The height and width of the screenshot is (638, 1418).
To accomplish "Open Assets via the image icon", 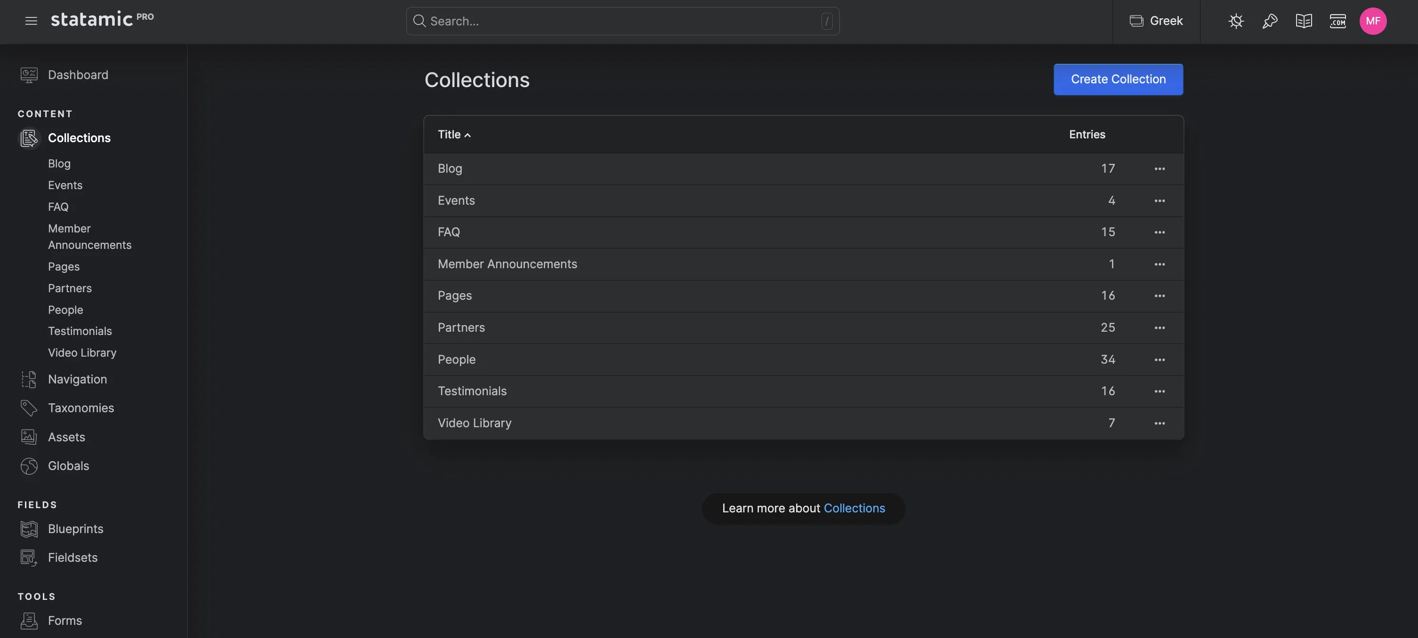I will (29, 437).
